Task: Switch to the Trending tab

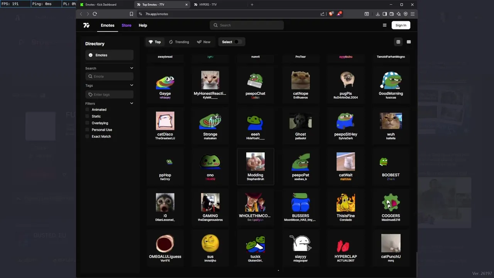Action: point(179,42)
